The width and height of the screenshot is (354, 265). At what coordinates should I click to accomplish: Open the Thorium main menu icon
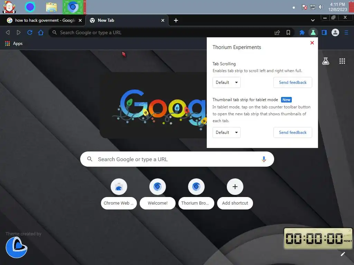[x=346, y=32]
